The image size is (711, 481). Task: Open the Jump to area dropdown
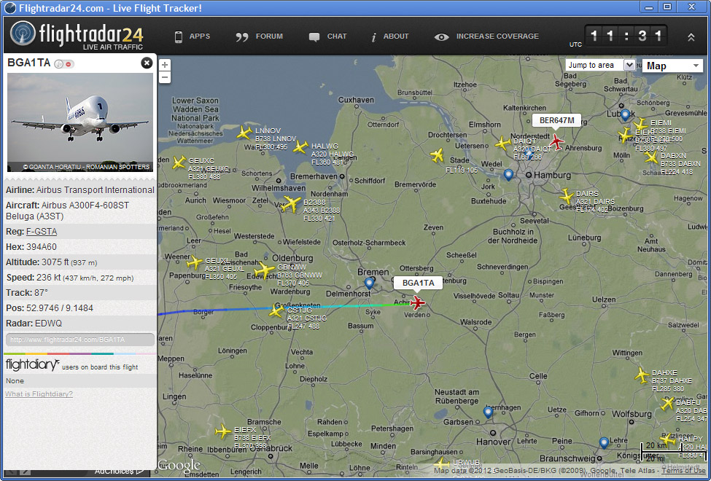(x=600, y=65)
